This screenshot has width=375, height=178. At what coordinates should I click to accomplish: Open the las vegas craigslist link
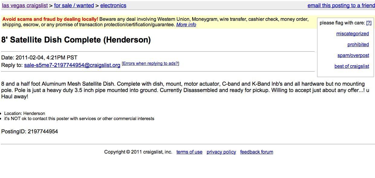(25, 5)
